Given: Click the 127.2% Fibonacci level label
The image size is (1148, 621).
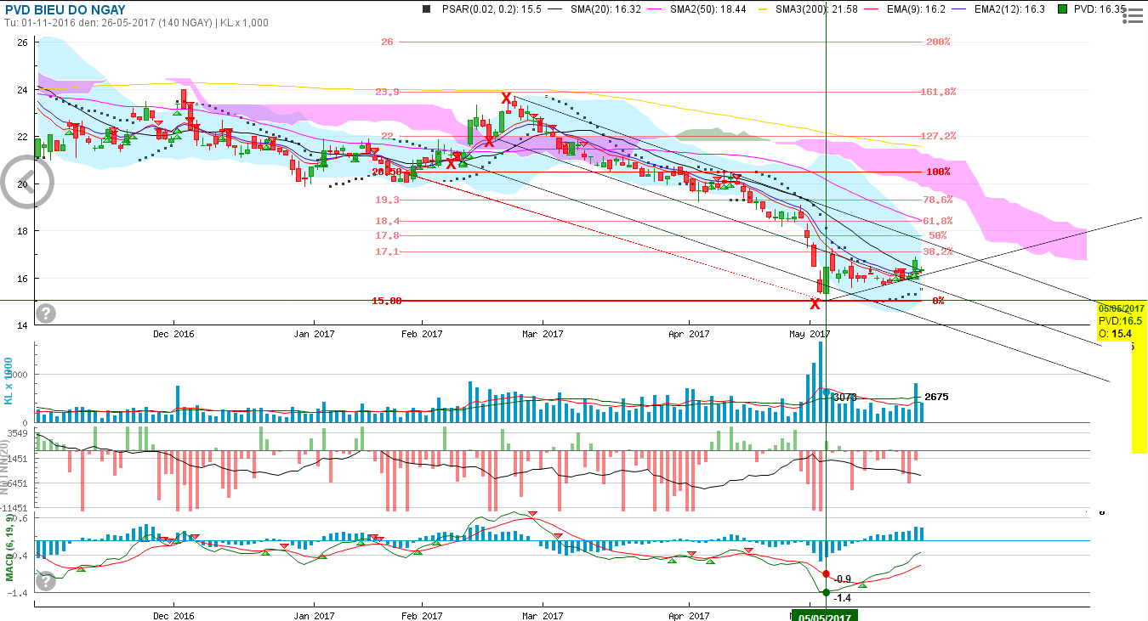Looking at the screenshot, I should click(x=939, y=136).
